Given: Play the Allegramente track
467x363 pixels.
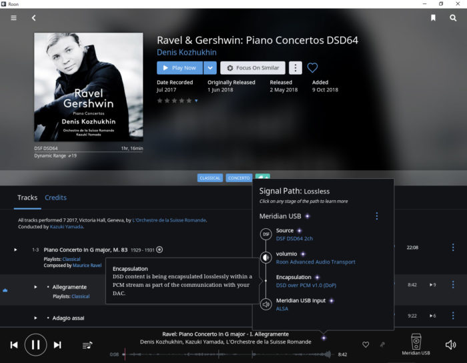Looking at the screenshot, I should tap(35, 287).
